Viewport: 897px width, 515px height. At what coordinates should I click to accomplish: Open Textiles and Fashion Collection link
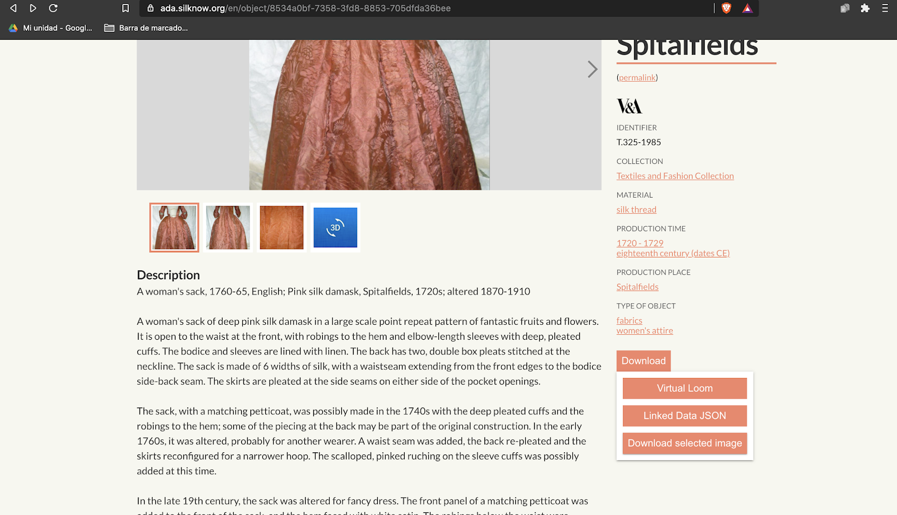pos(675,176)
